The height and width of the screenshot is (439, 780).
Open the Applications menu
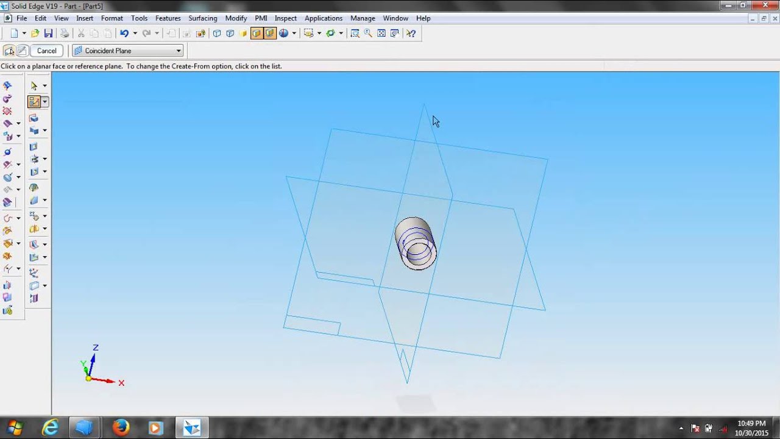pyautogui.click(x=324, y=18)
